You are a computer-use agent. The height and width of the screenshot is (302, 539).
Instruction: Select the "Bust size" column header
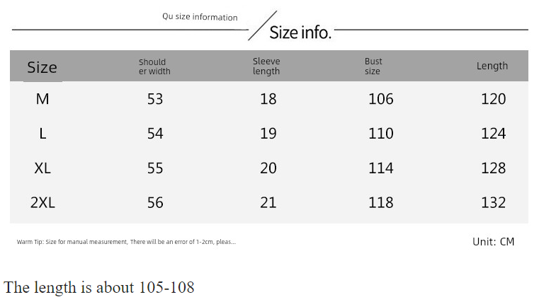pyautogui.click(x=373, y=66)
